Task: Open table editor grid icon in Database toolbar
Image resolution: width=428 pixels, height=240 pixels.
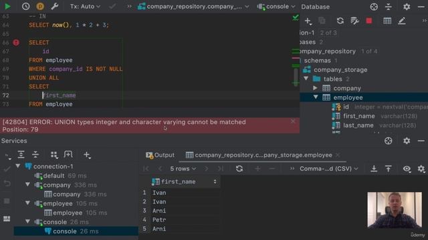Action: pos(387,21)
